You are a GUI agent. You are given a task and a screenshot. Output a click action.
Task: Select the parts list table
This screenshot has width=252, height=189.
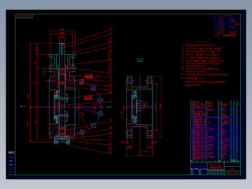(x=216, y=131)
